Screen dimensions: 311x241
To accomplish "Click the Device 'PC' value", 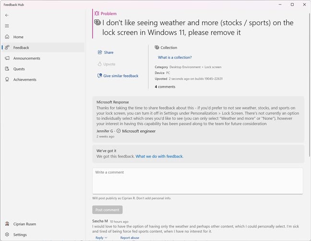I will point(168,73).
